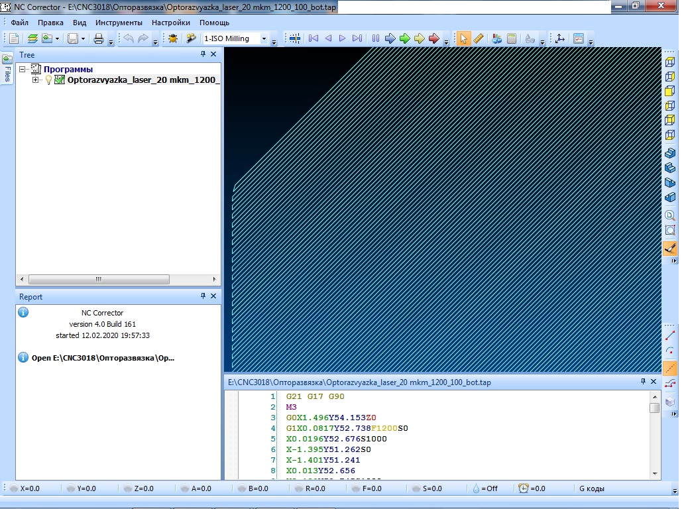
Task: Toggle the checkbox beside Optorazvyazka program
Action: pyautogui.click(x=60, y=80)
